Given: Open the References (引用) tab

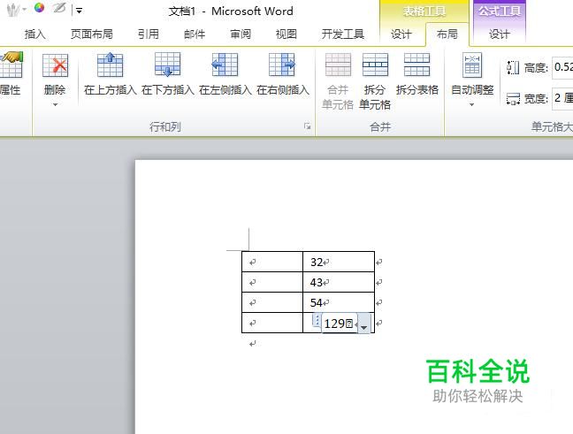Looking at the screenshot, I should click(149, 34).
